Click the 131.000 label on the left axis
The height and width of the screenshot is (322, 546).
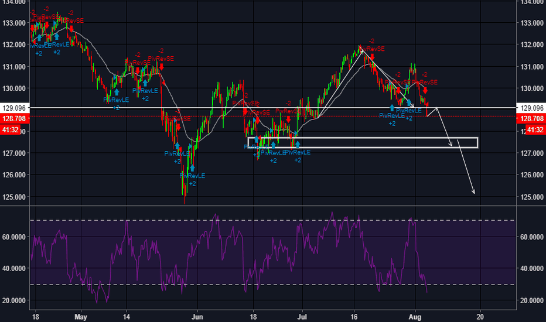tap(14, 67)
